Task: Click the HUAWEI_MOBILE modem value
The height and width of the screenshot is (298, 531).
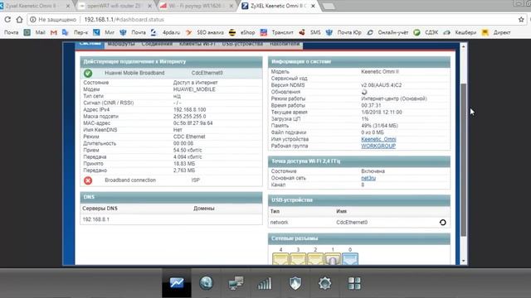Action: (x=194, y=89)
